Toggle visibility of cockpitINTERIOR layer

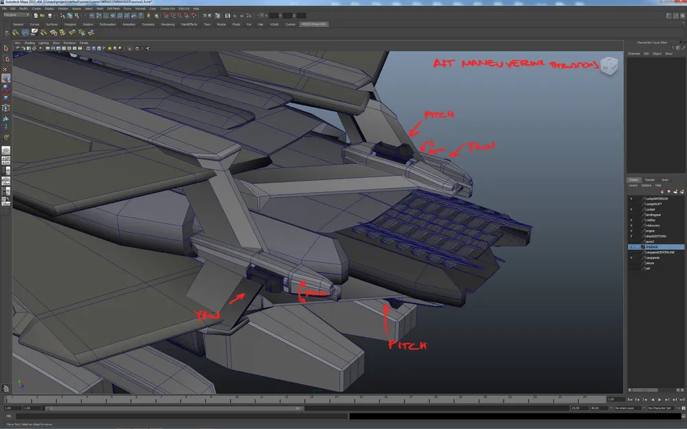[631, 198]
